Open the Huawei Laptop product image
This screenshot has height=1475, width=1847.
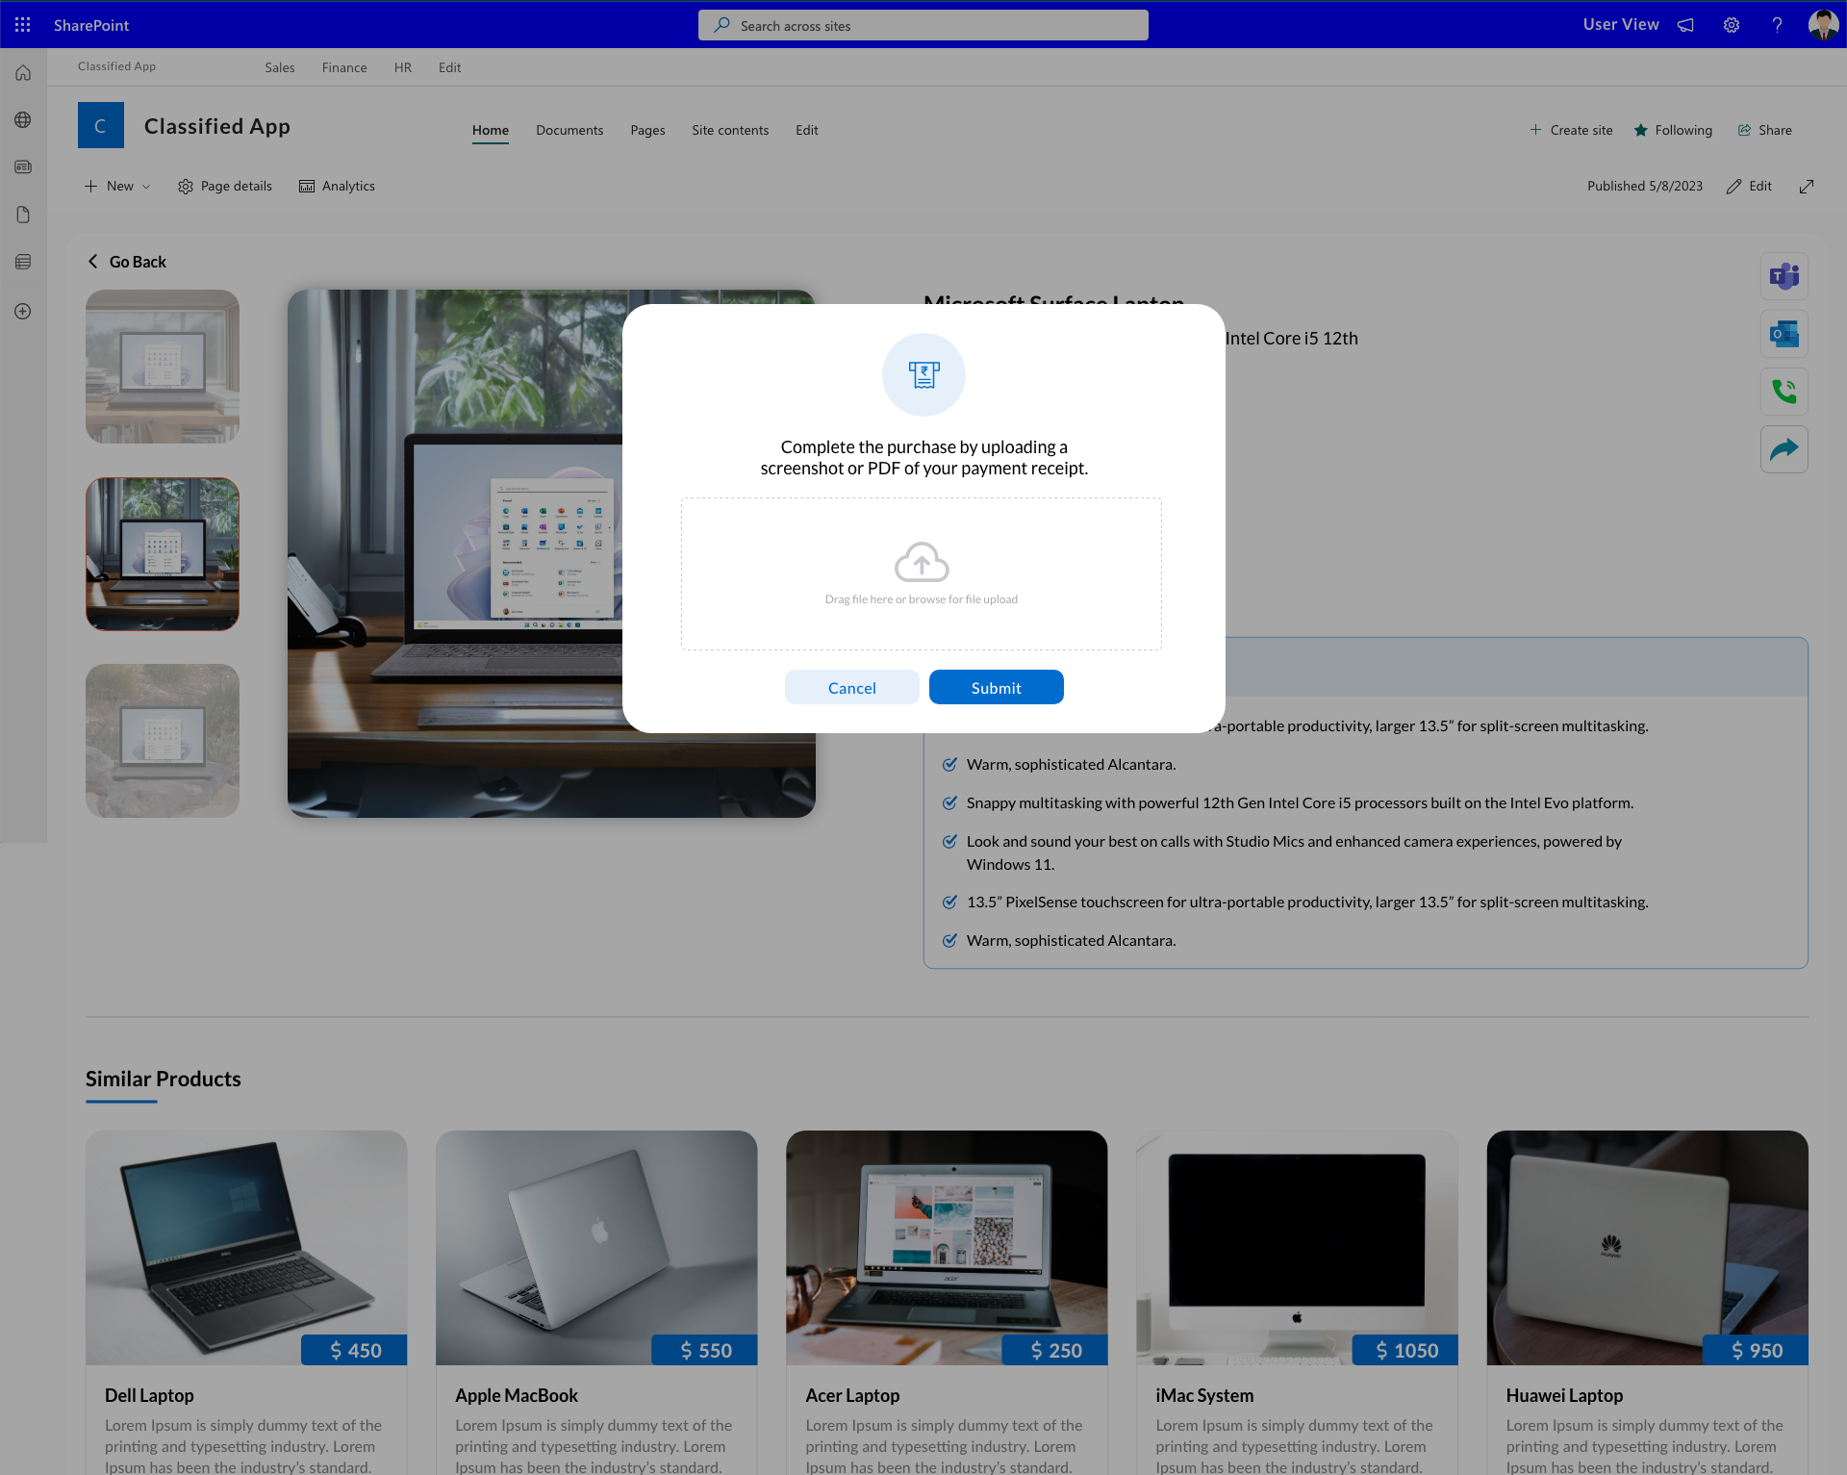(1647, 1248)
